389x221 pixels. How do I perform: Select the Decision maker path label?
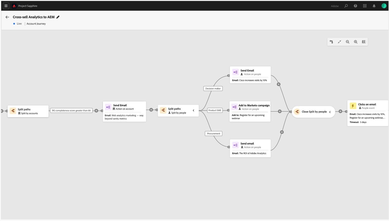(x=213, y=89)
